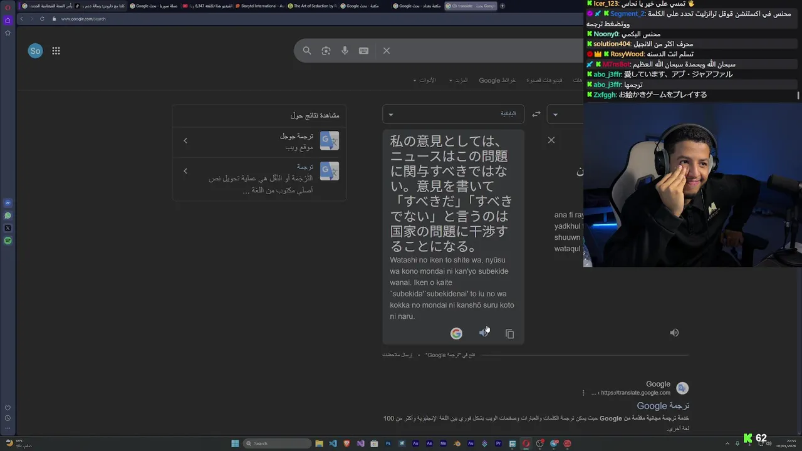The height and width of the screenshot is (451, 802).
Task: Switch to the مكتبة بغداد browser tab
Action: pyautogui.click(x=417, y=6)
